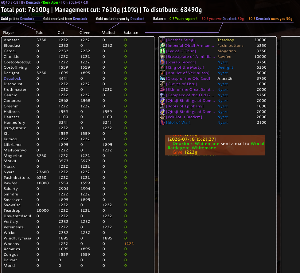Click the Balance column header

pyautogui.click(x=131, y=33)
